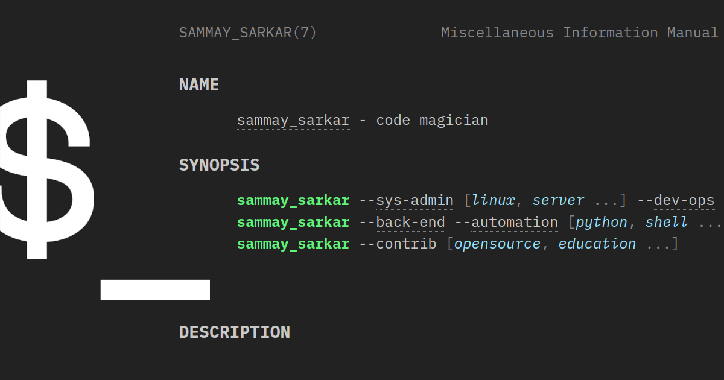Click the white underscore cursor block

tap(155, 290)
